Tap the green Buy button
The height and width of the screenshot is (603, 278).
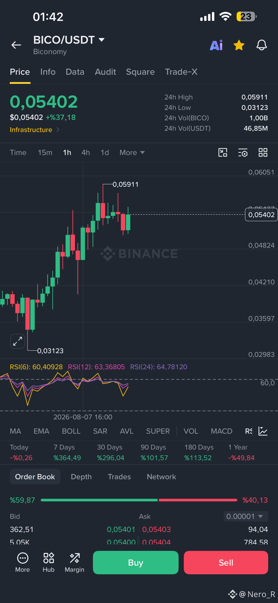(x=136, y=562)
